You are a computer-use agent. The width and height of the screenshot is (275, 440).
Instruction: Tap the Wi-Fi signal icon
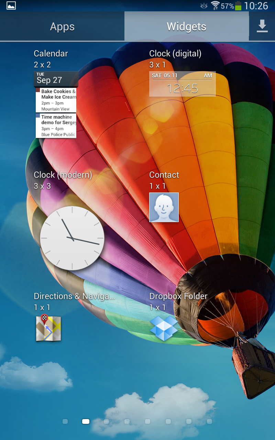[215, 5]
